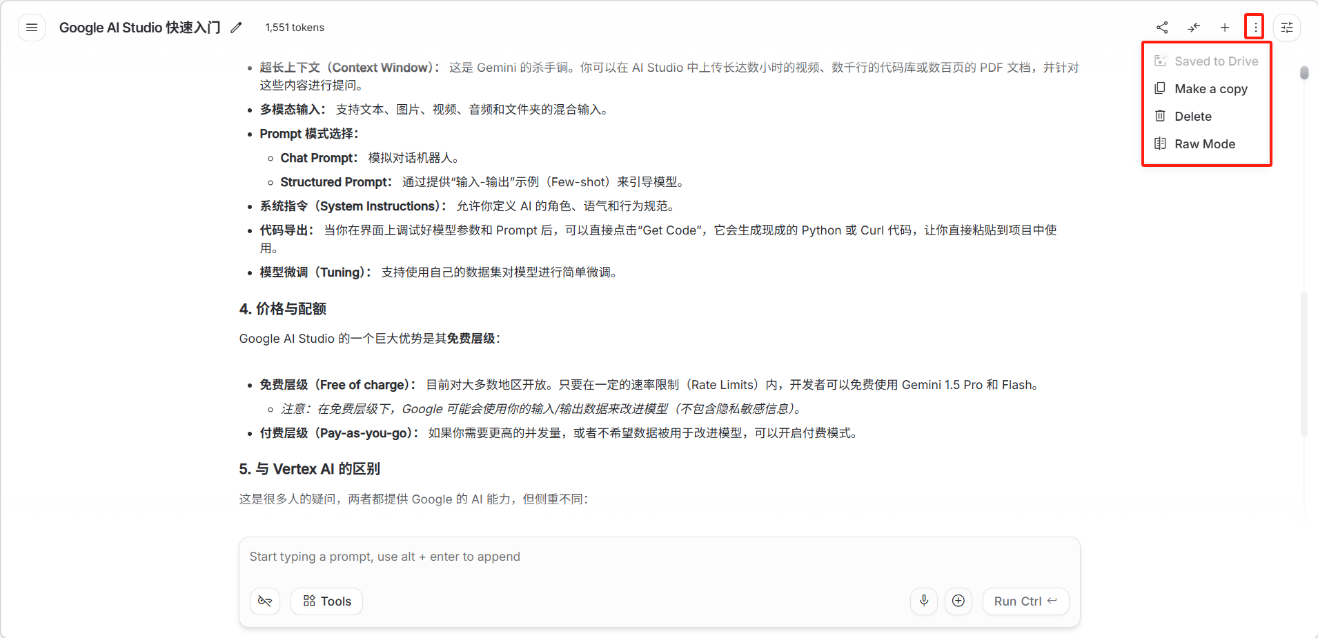Toggle Raw Mode in the options menu
The image size is (1318, 638).
pyautogui.click(x=1205, y=144)
